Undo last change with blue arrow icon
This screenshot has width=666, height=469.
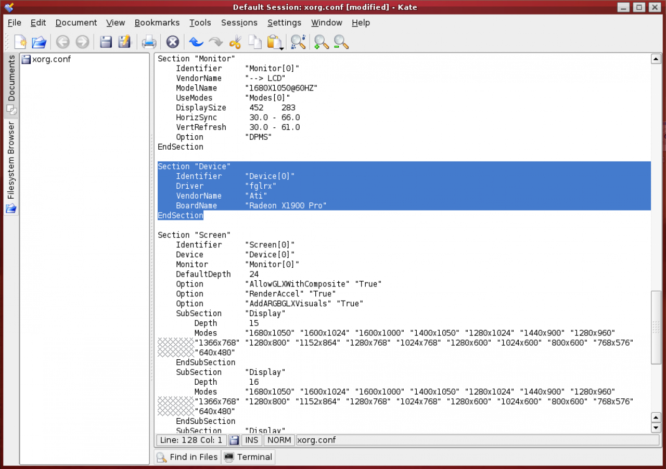[x=196, y=42]
